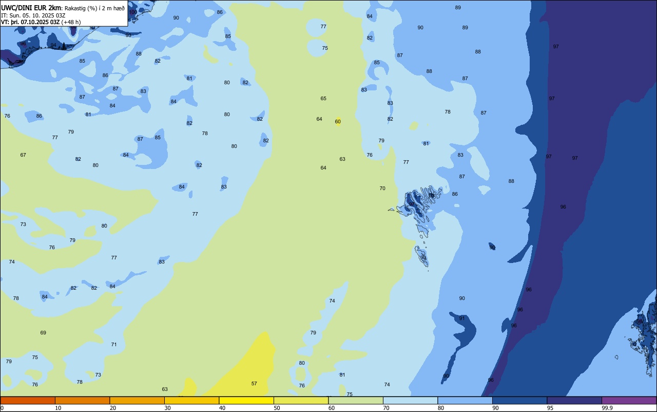The image size is (657, 412).
Task: Click the humidity value 98 near the coast
Action: [640, 321]
